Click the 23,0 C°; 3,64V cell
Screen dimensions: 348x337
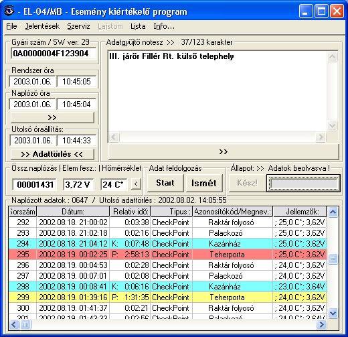click(x=300, y=287)
